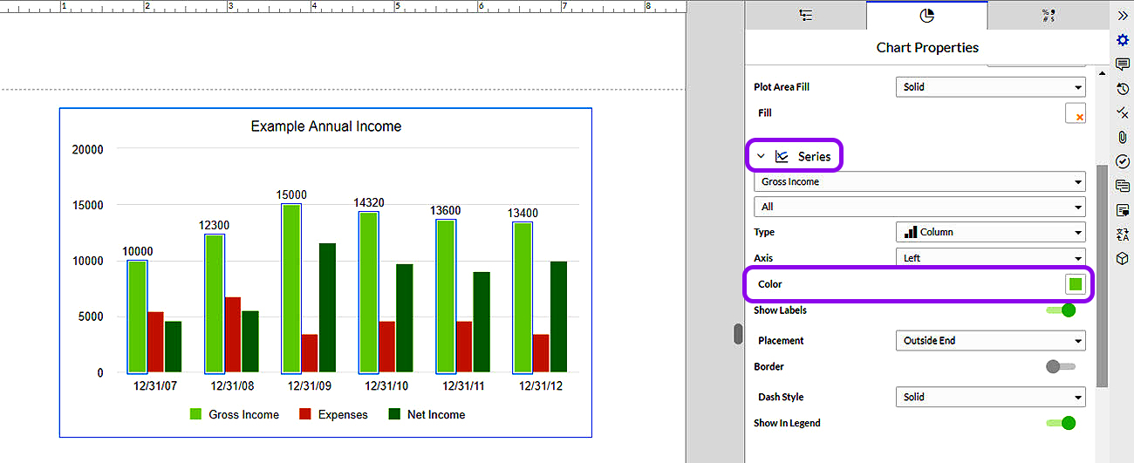Open the document notes sidebar icon
This screenshot has height=463, width=1134.
coord(1123,210)
